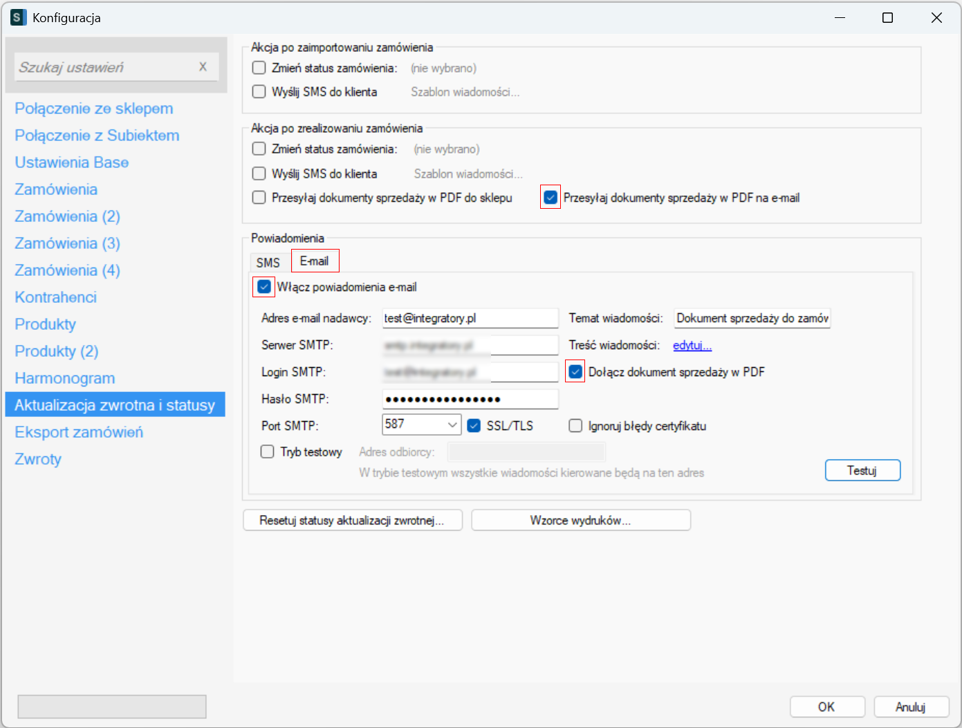Click the Login SMTP field
Screen dimensions: 962x728
tap(470, 372)
